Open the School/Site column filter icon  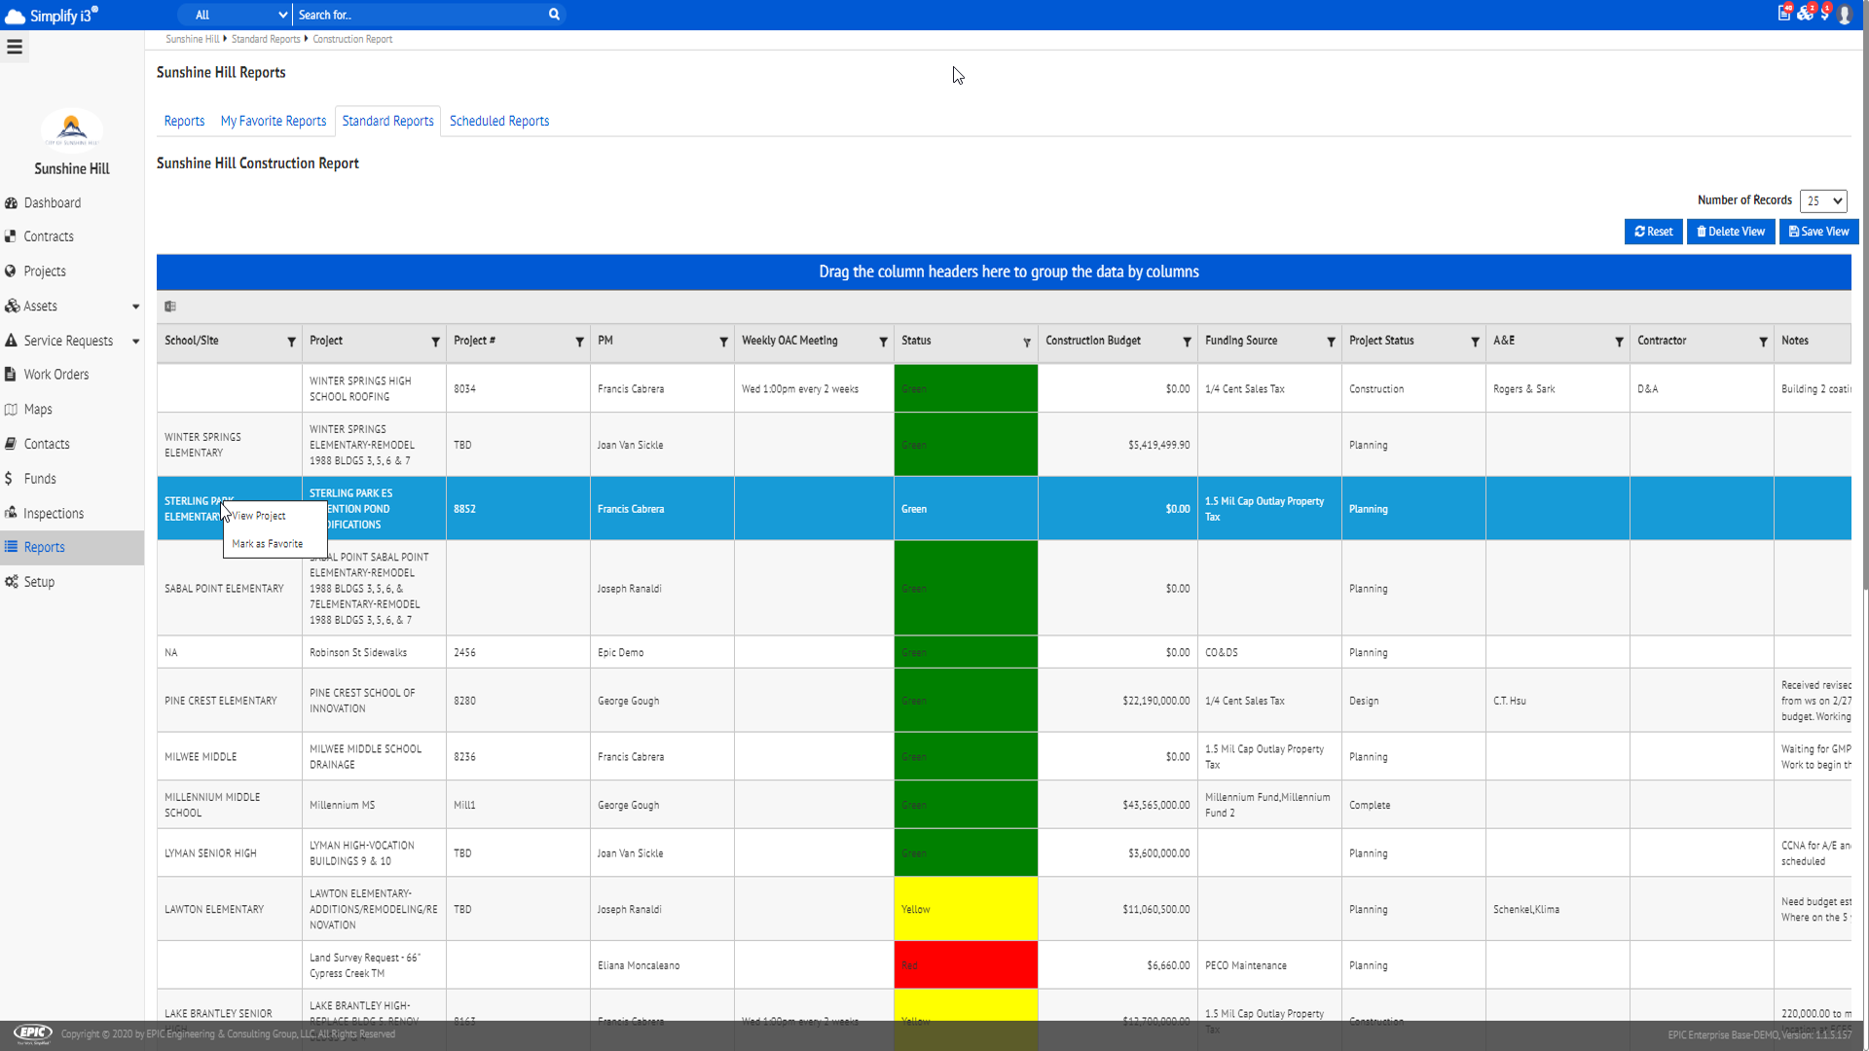[x=291, y=342]
